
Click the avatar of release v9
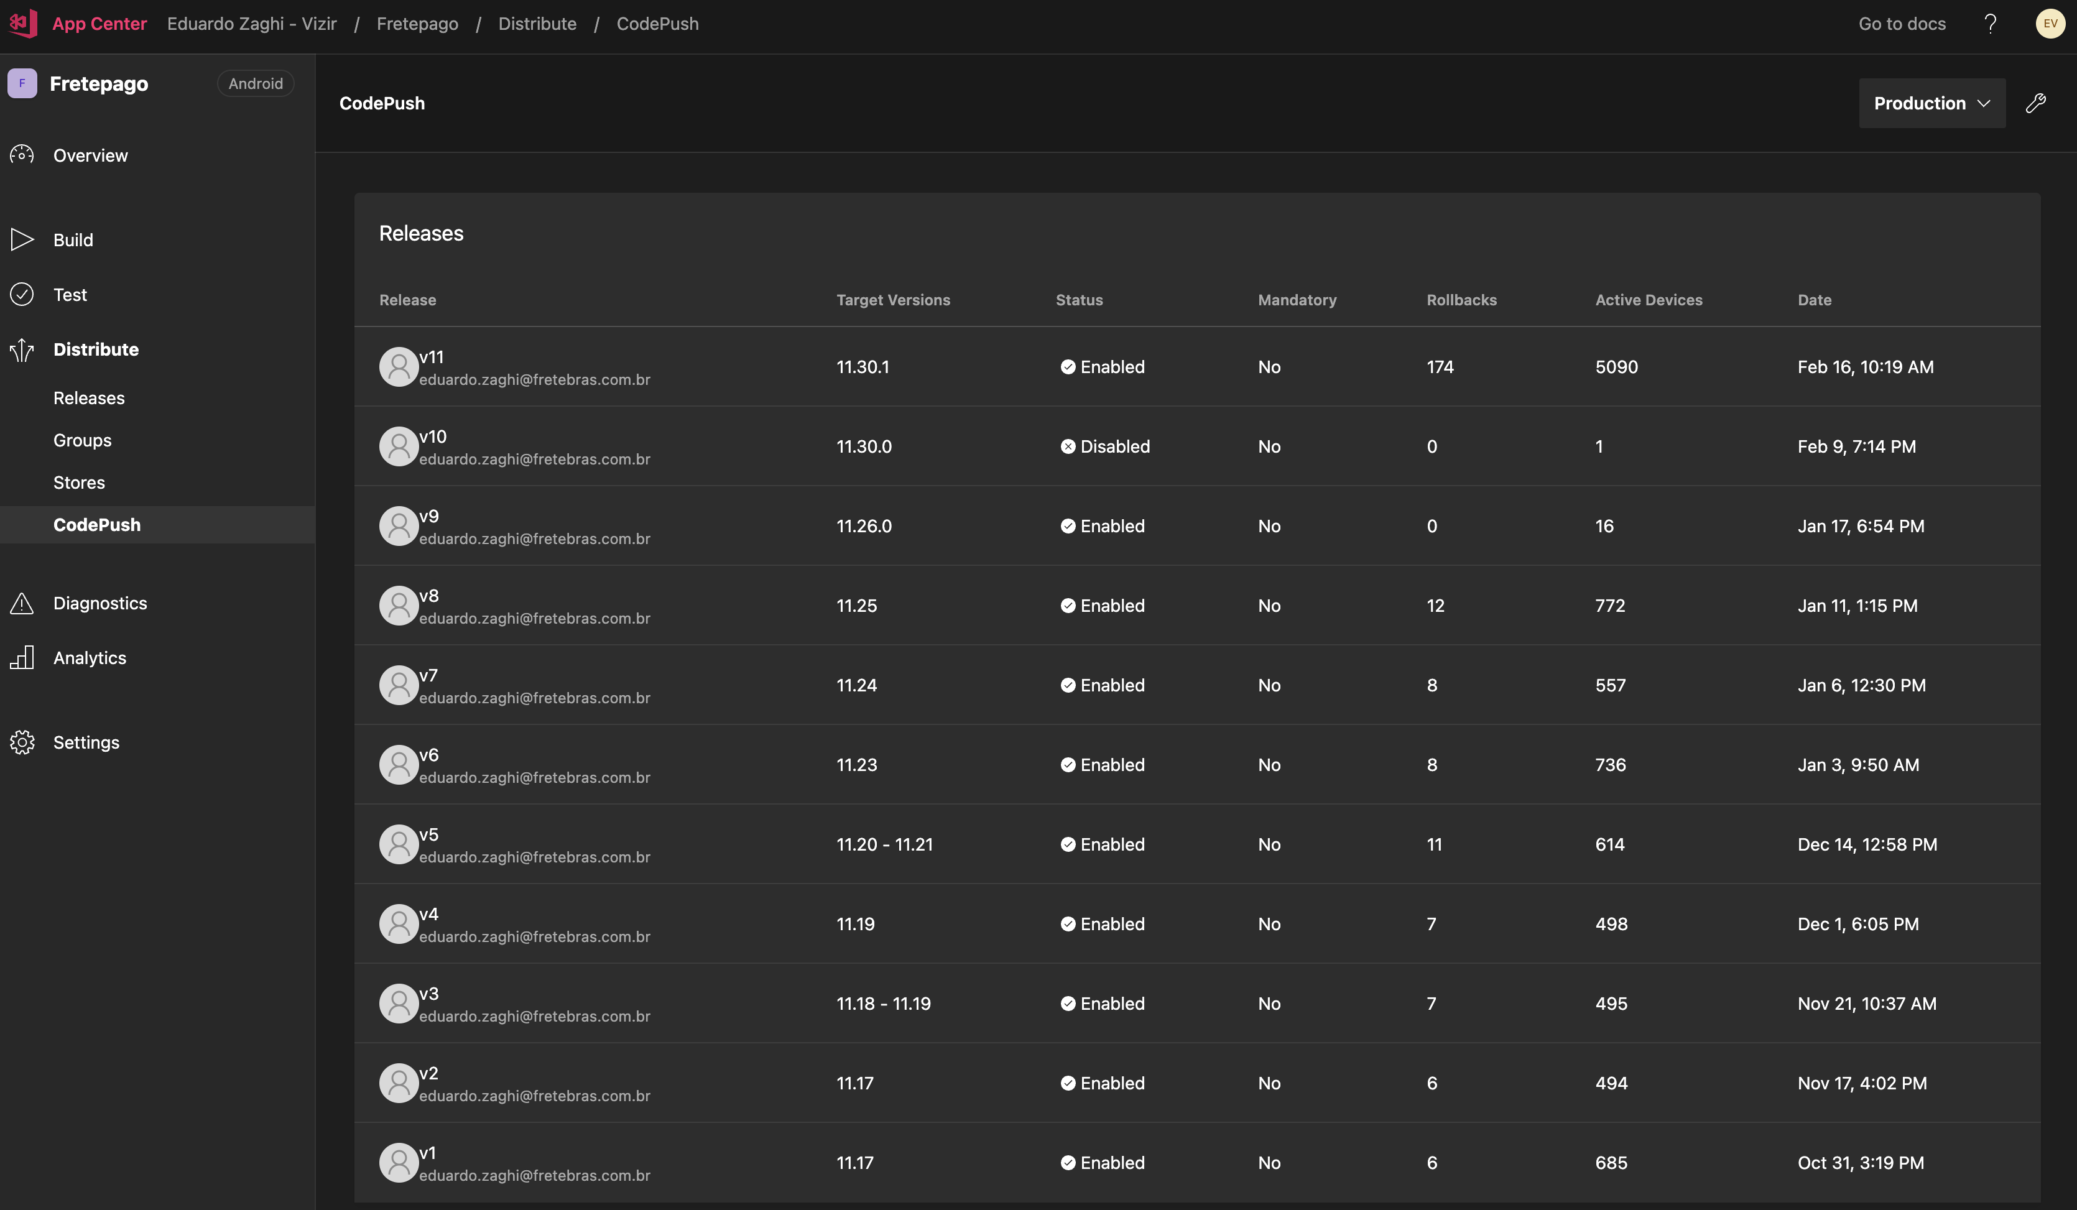pyautogui.click(x=399, y=526)
